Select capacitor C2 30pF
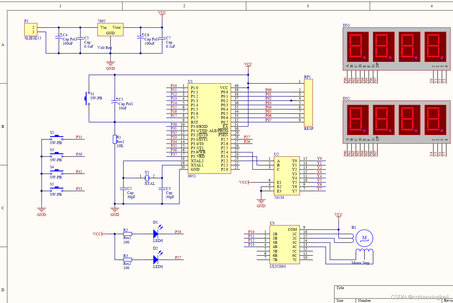This screenshot has width=453, height=303. pos(123,189)
